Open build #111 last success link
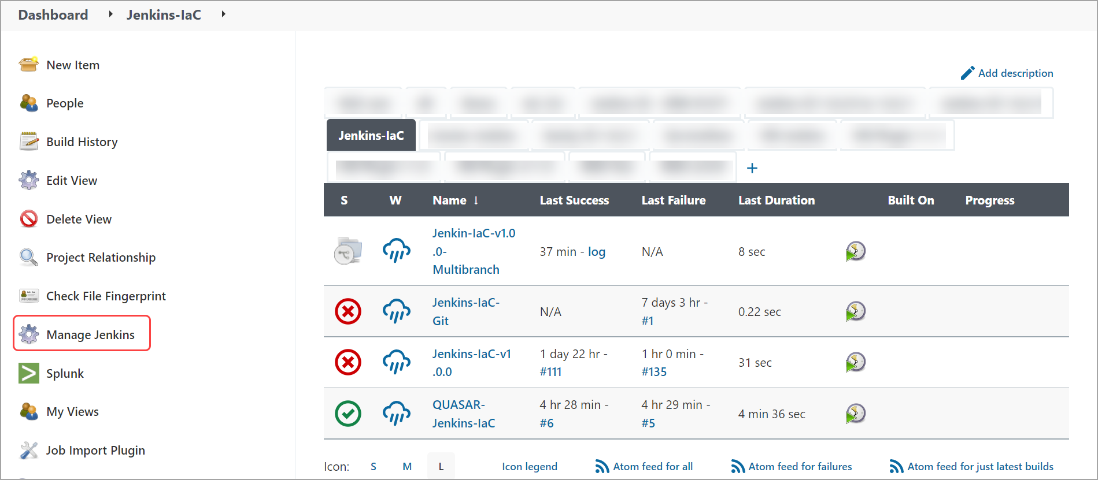This screenshot has width=1098, height=480. coord(550,371)
